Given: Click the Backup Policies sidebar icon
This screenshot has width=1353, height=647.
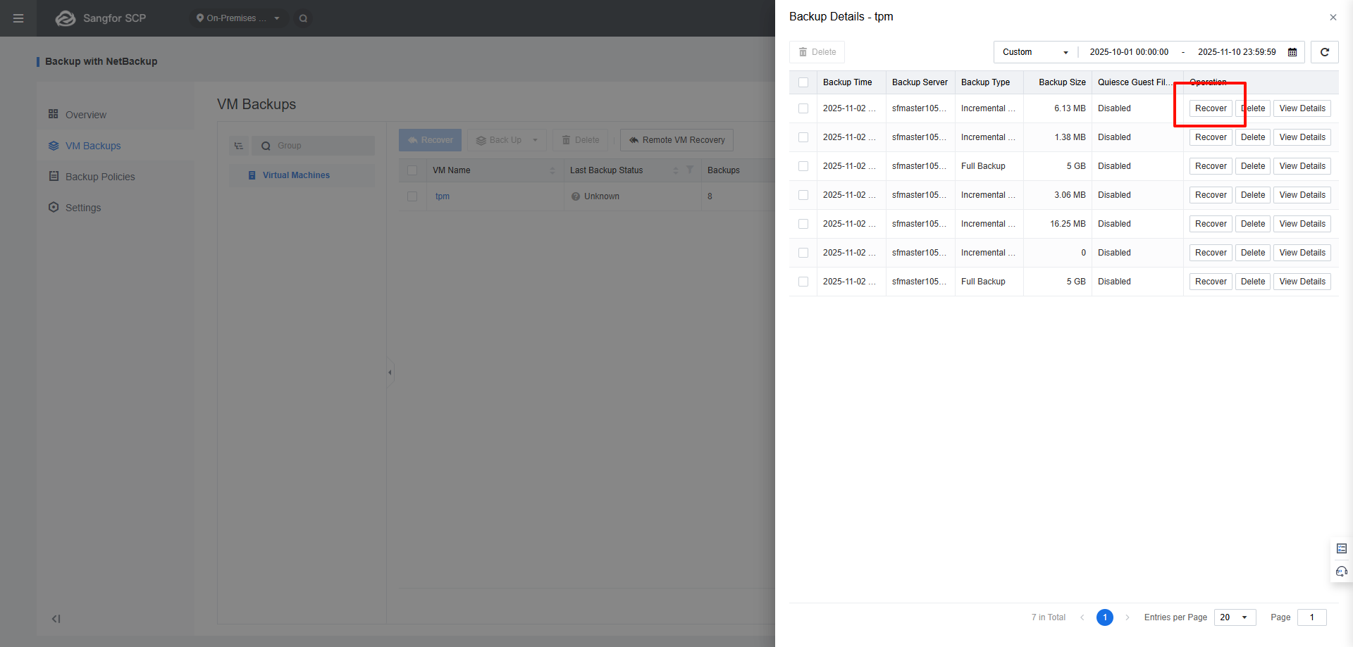Looking at the screenshot, I should (54, 176).
